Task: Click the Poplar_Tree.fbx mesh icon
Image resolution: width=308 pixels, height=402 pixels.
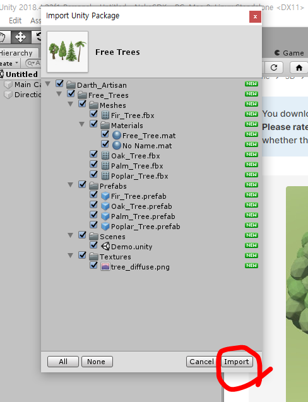Action: (105, 176)
